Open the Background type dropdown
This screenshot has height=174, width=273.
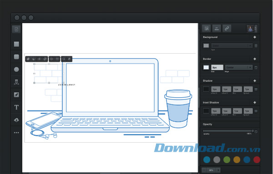[x=232, y=46]
